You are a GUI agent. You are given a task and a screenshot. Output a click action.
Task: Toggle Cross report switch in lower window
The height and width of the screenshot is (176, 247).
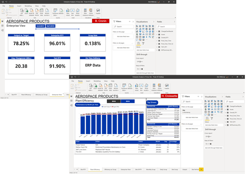coord(210,137)
